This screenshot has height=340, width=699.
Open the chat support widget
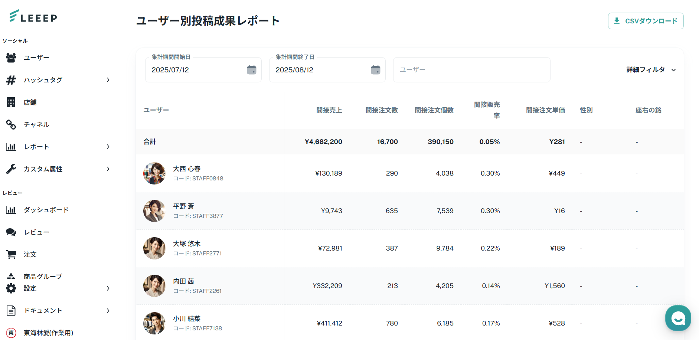point(678,318)
